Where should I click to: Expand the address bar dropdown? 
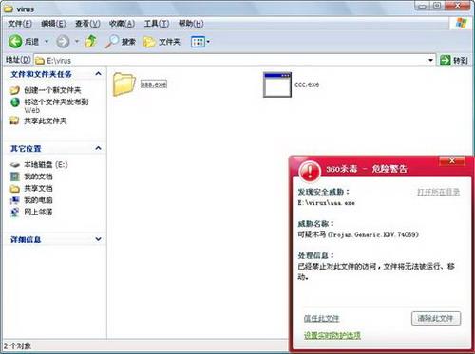tap(430, 60)
